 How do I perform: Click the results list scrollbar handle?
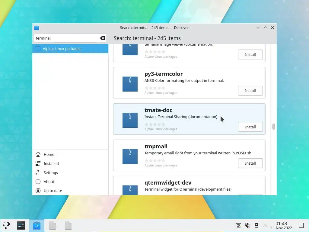[273, 127]
